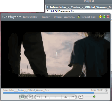The image size is (112, 101).
Task: Minimize with the yellow window button
Action: pyautogui.click(x=100, y=17)
